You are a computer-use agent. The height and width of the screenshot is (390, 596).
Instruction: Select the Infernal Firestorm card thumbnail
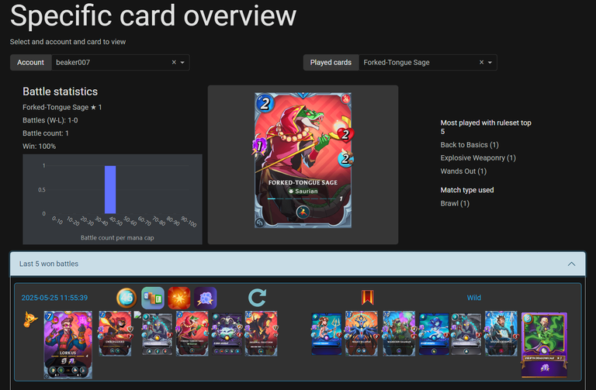pyautogui.click(x=261, y=333)
